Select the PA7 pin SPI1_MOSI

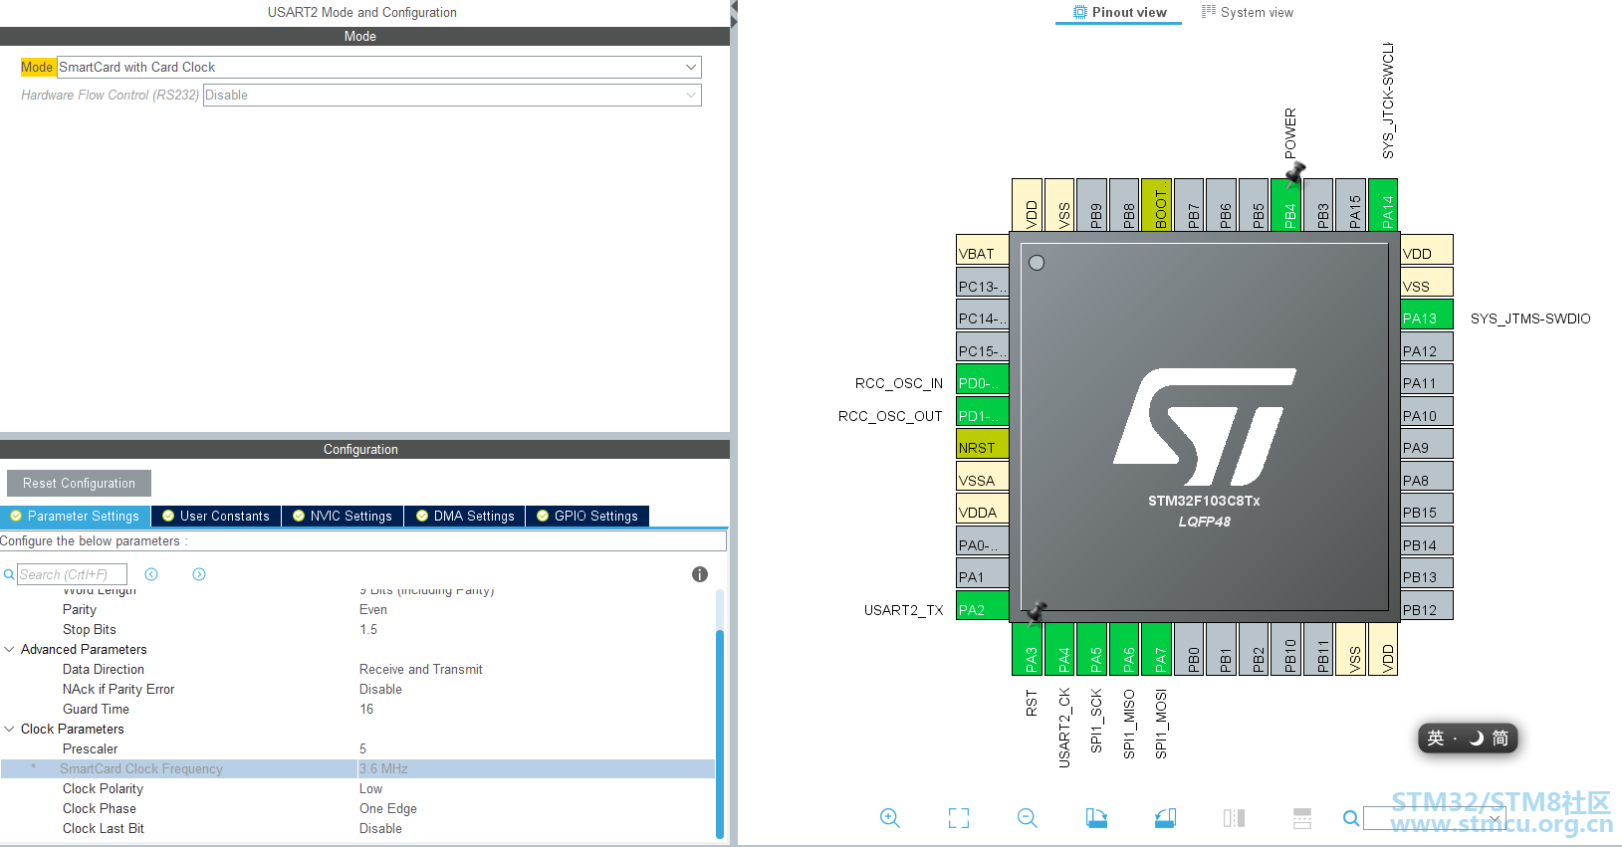click(x=1156, y=649)
